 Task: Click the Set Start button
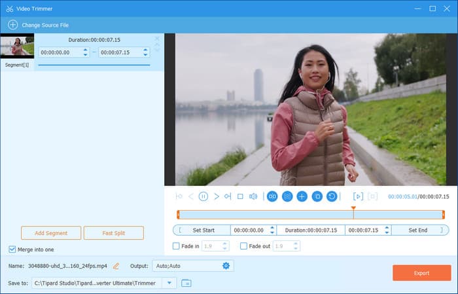(x=202, y=230)
